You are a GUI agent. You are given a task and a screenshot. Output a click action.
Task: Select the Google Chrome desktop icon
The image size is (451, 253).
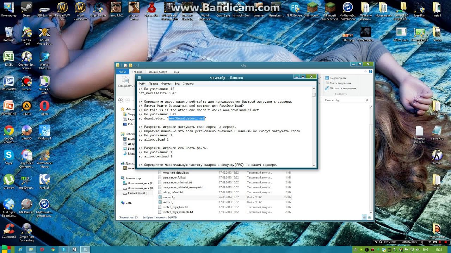[9, 134]
